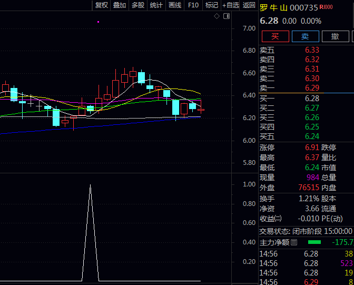Select the 画线 drawing tool
Image resolution: width=354 pixels, height=285 pixels.
click(x=174, y=5)
